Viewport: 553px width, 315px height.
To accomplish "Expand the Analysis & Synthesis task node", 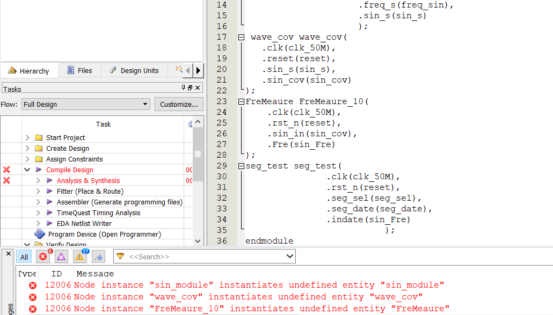I will tap(38, 181).
